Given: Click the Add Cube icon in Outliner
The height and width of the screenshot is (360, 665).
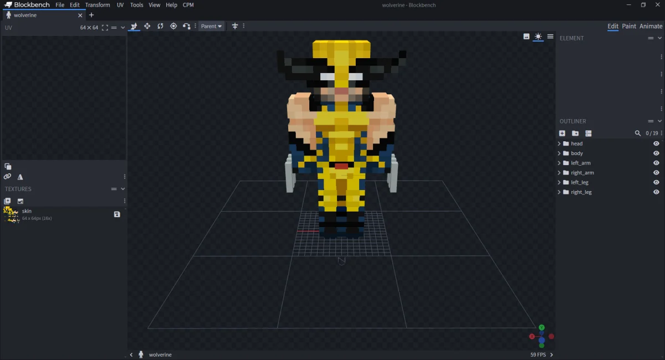Looking at the screenshot, I should [562, 133].
